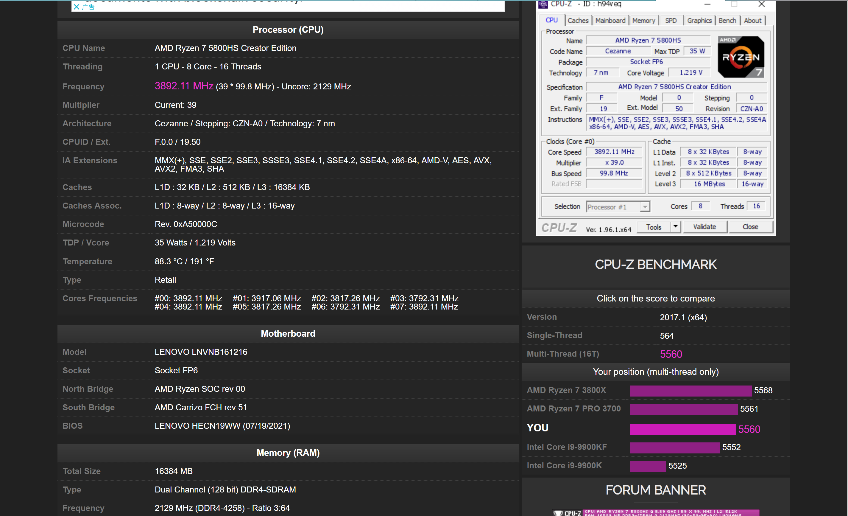Click the Validate button
The image size is (848, 516).
(x=704, y=227)
